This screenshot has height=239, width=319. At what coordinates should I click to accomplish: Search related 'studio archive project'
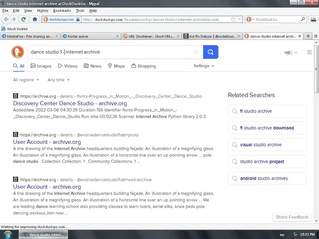pos(267,162)
